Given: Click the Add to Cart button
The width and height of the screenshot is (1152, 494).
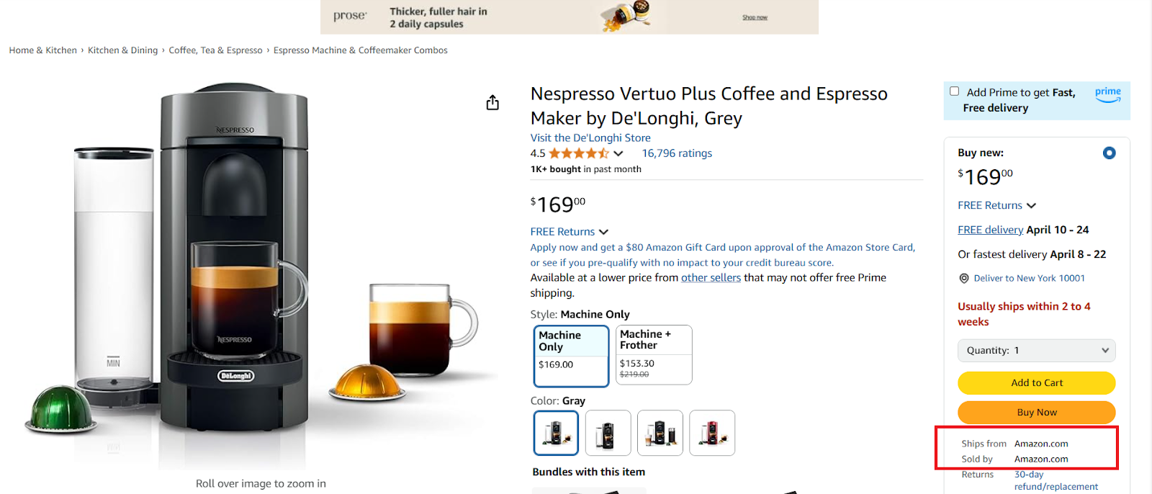Looking at the screenshot, I should (x=1035, y=382).
